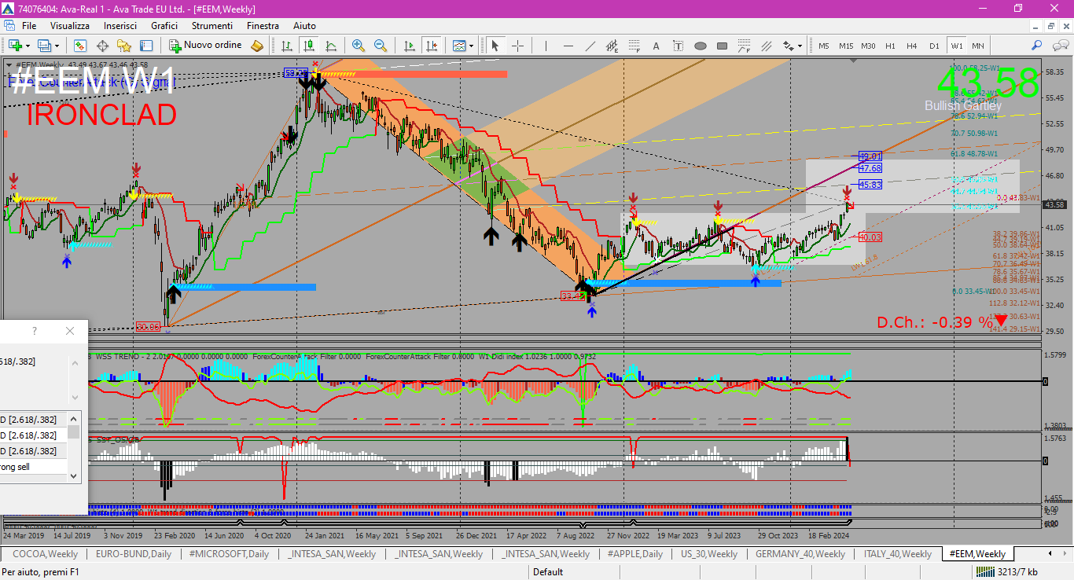1074x580 pixels.
Task: Switch to COCOA,Weekly chart tab
Action: point(45,554)
